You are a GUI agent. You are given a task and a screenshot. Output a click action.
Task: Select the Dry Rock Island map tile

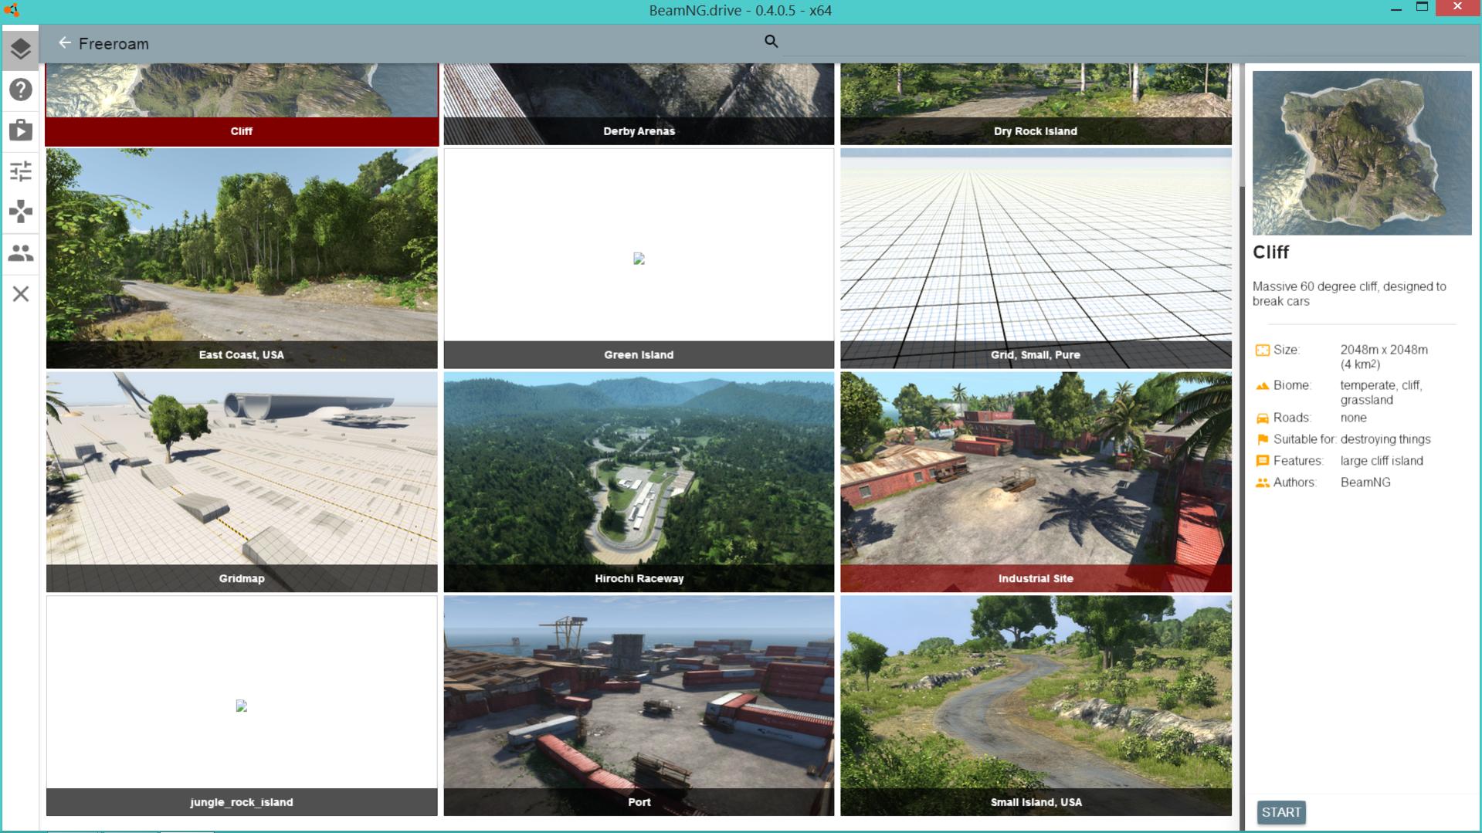point(1036,104)
